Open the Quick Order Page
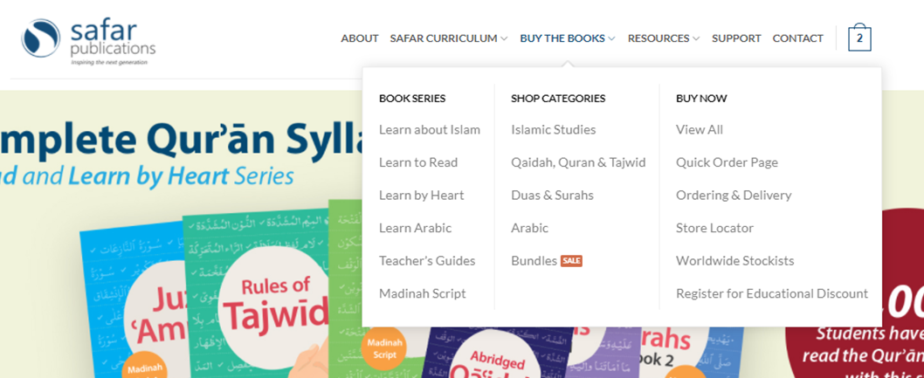The height and width of the screenshot is (378, 924). coord(727,162)
